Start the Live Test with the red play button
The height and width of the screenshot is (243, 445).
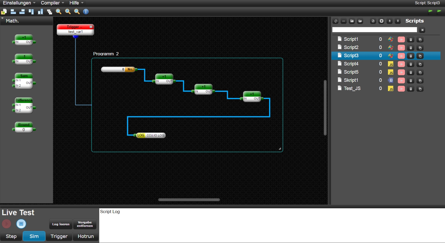click(7, 224)
